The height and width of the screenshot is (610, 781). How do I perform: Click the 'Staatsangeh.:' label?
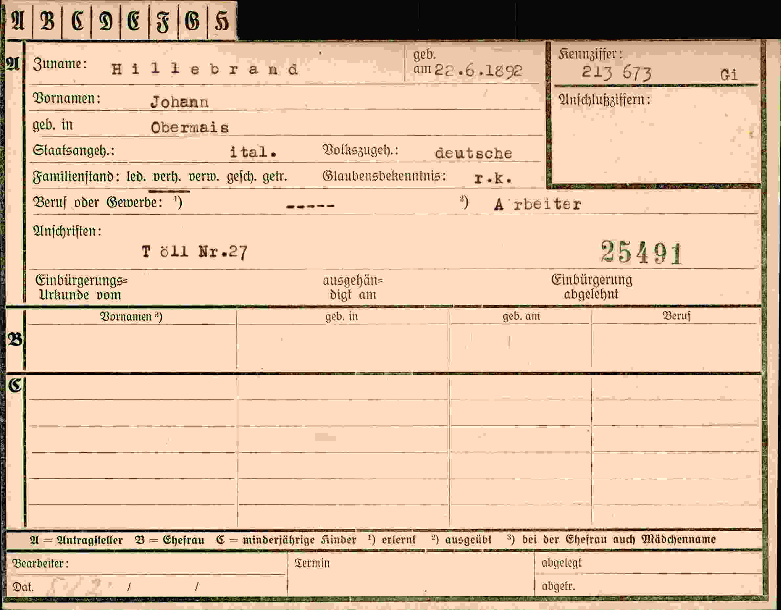point(74,150)
